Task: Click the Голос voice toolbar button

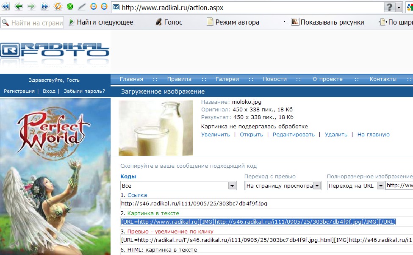Action: click(x=169, y=22)
